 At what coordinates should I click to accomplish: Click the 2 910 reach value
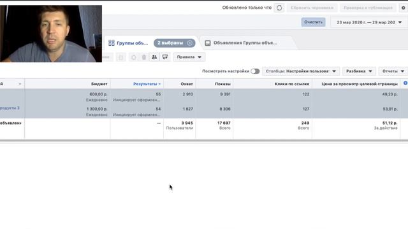pos(187,94)
